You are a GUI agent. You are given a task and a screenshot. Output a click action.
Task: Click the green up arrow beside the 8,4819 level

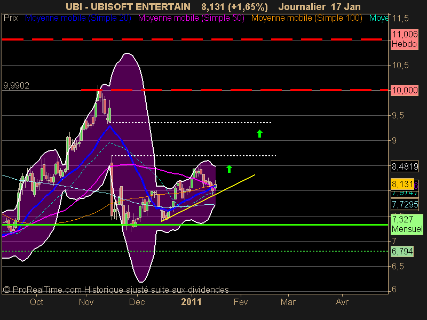click(229, 169)
